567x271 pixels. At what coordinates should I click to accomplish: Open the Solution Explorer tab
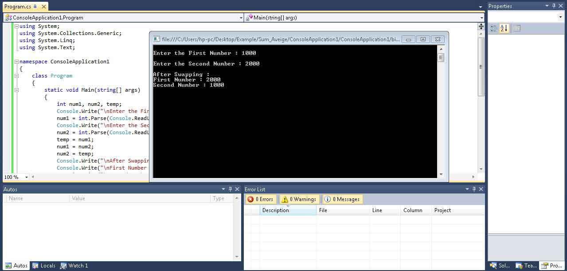click(500, 266)
